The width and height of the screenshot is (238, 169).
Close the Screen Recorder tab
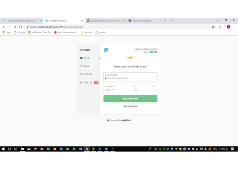click(40, 21)
